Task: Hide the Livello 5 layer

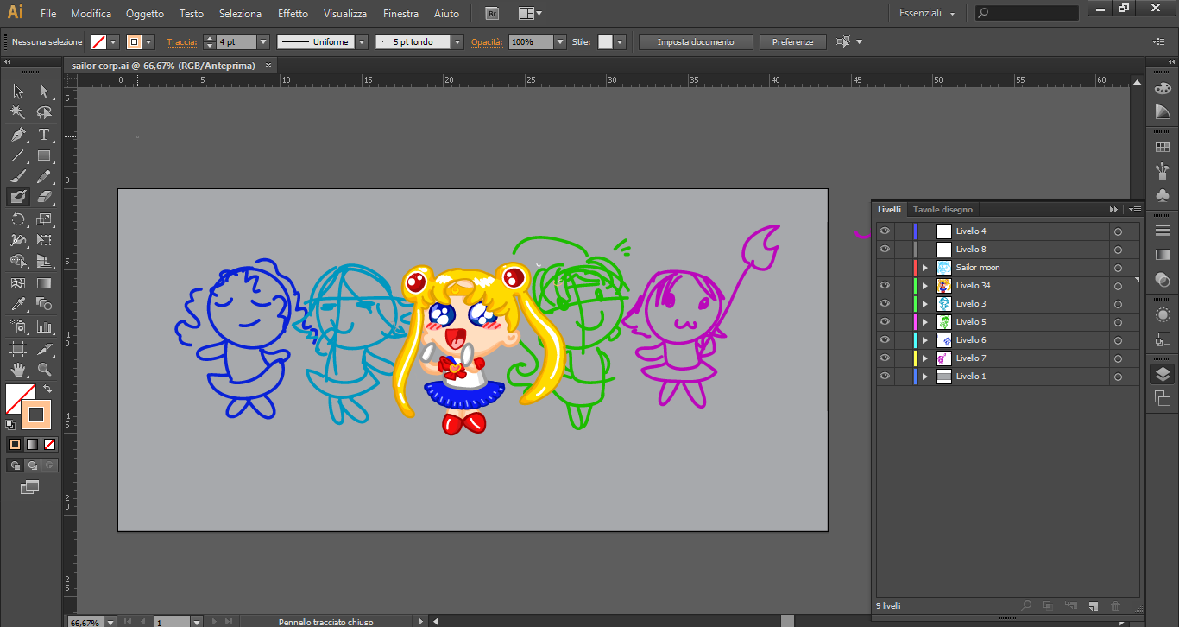Action: 885,321
